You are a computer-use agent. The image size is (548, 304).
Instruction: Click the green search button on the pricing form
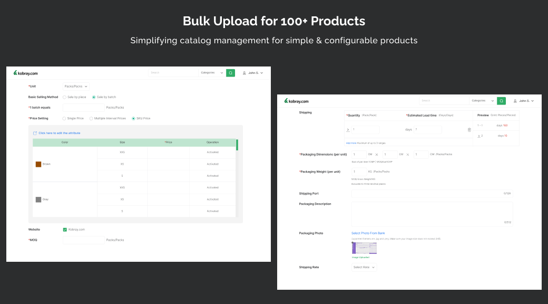point(230,73)
